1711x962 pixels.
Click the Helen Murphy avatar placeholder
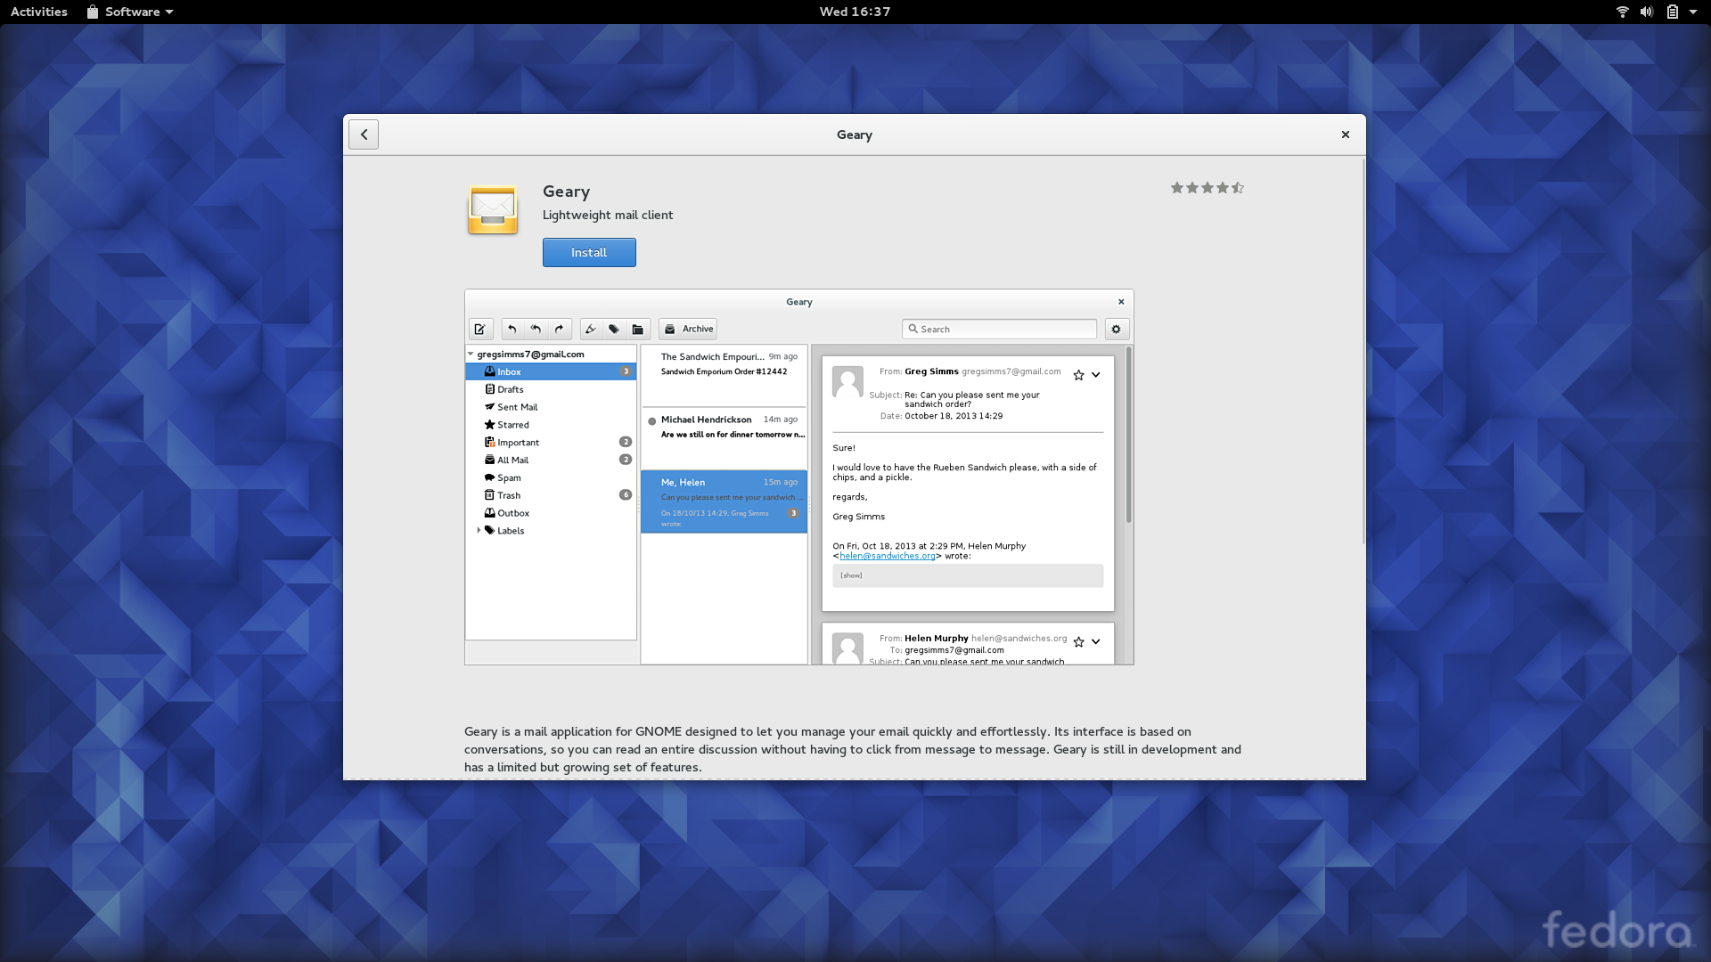[847, 648]
